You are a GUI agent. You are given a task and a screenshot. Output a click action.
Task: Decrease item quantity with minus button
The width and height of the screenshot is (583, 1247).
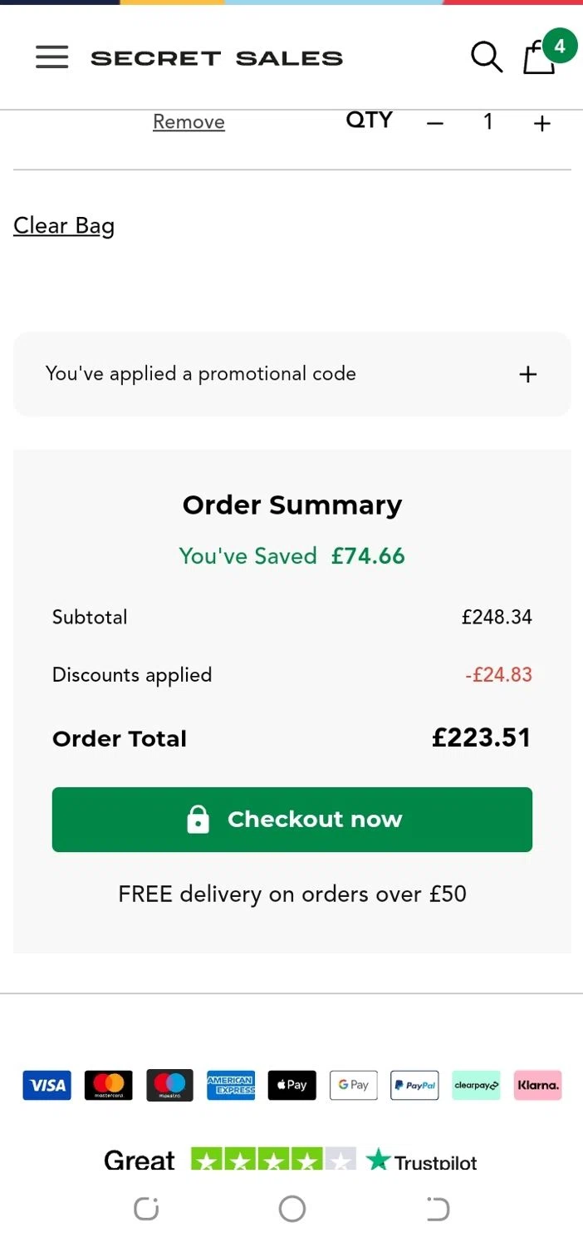[x=435, y=123]
